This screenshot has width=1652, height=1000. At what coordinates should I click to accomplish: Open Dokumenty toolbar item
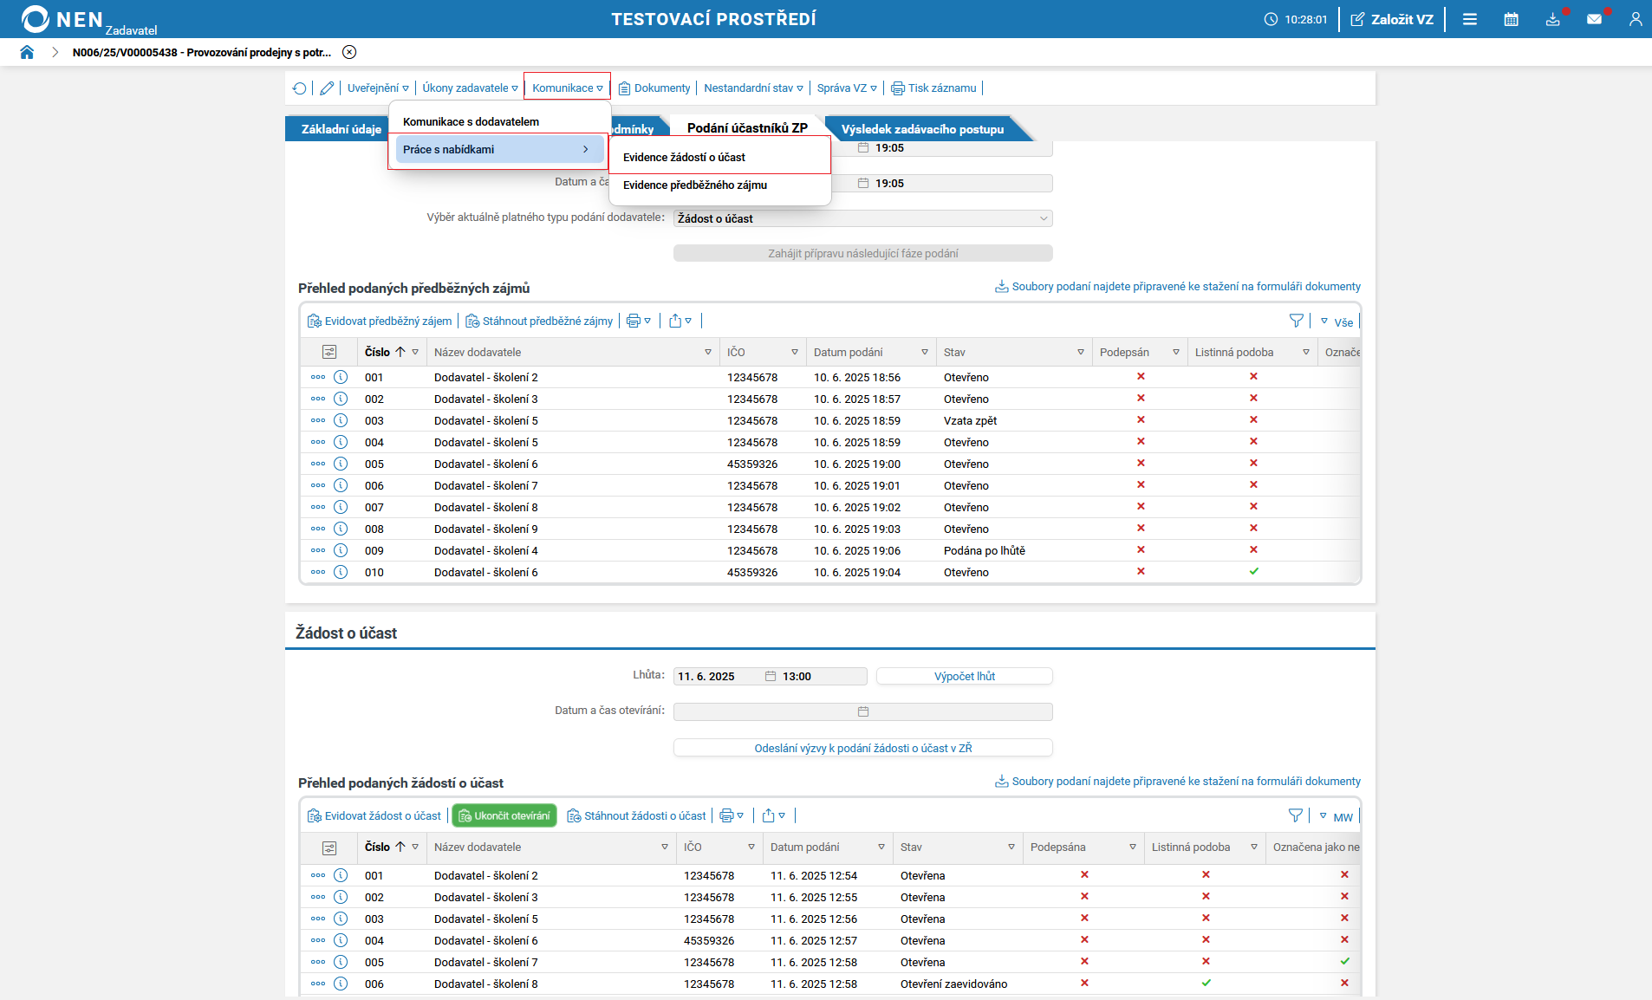[654, 88]
